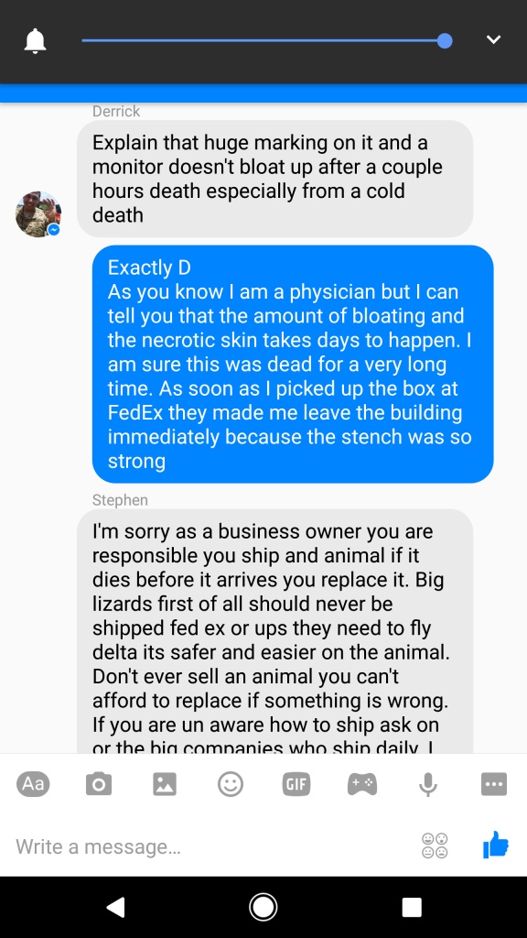Viewport: 527px width, 938px height.
Task: Open the photo gallery picker icon
Action: [x=165, y=784]
